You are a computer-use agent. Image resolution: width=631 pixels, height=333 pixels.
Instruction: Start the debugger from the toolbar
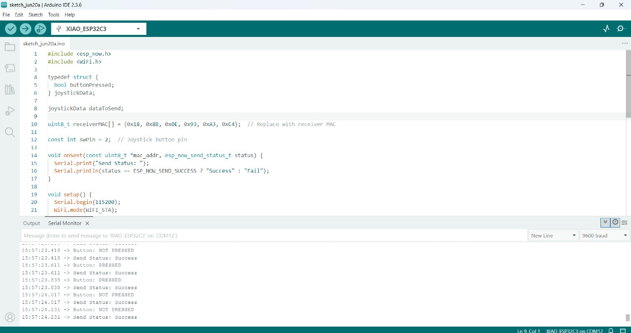40,29
